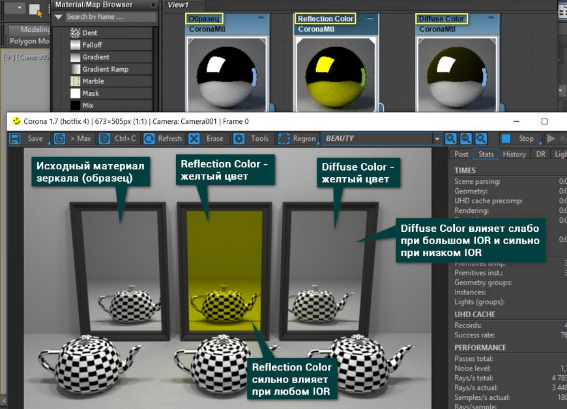The image size is (567, 409).
Task: Send render to 3ds Max with > Max
Action: pos(73,139)
